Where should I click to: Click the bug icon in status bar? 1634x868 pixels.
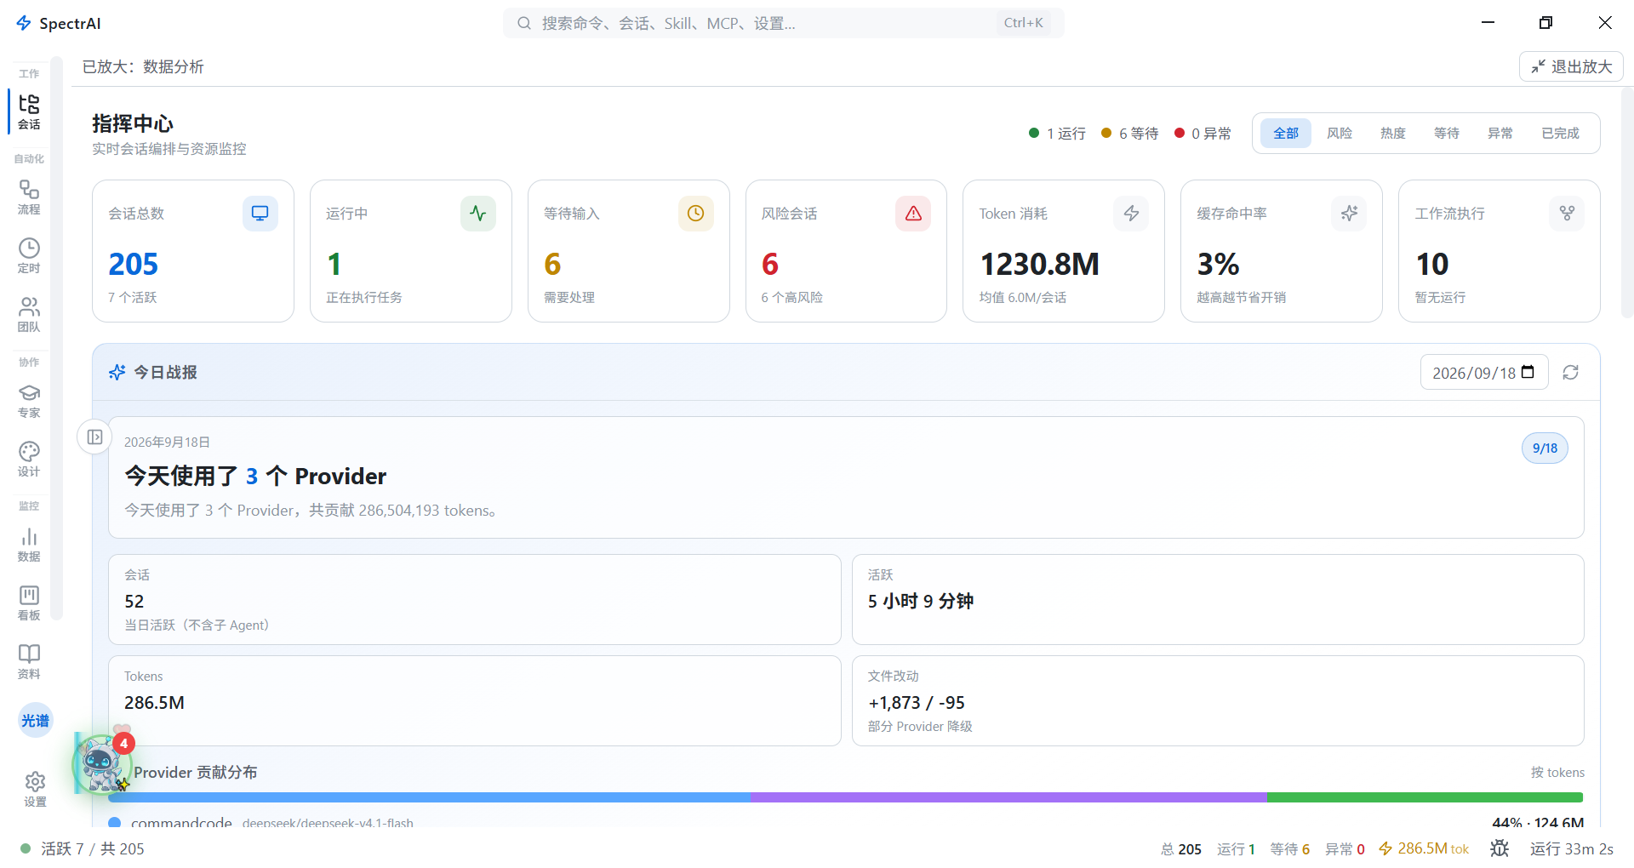click(x=1500, y=848)
